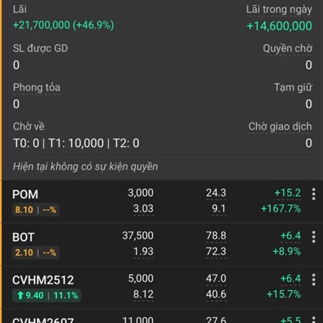Click the green up arrow on CVHM2512
Screen dimensions: 323x323
pos(19,295)
